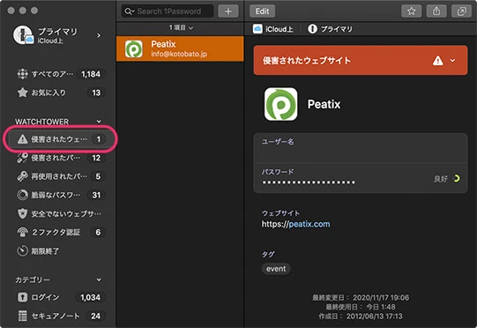Click the compromised passwords key icon
477x328 pixels.
(23, 158)
